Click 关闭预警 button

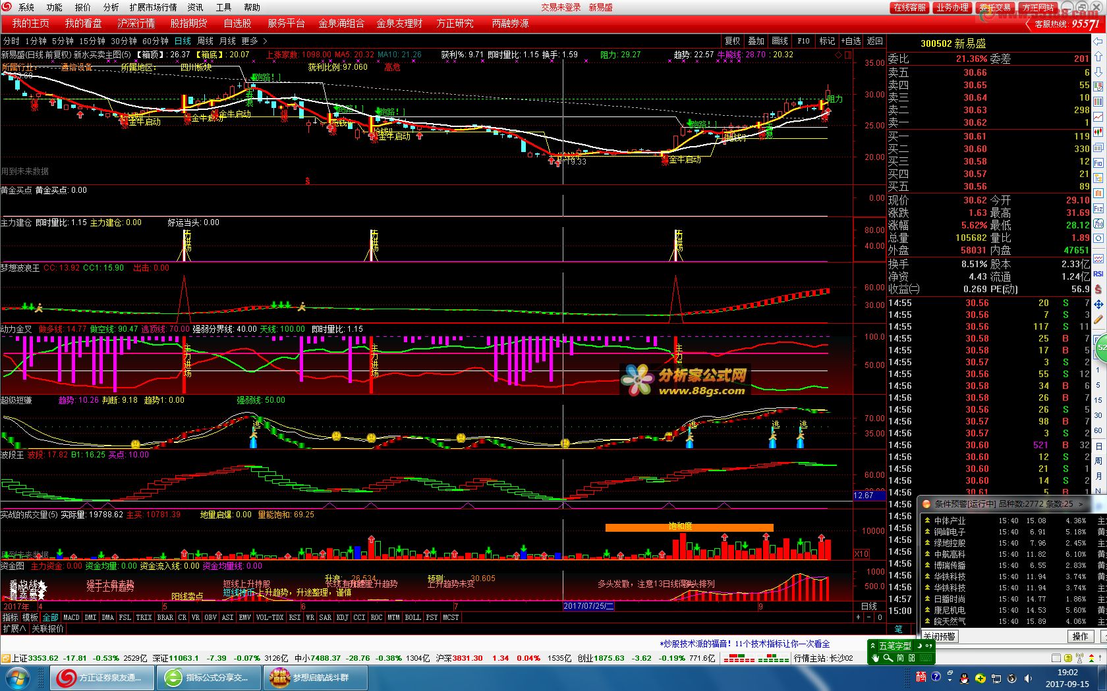point(940,636)
